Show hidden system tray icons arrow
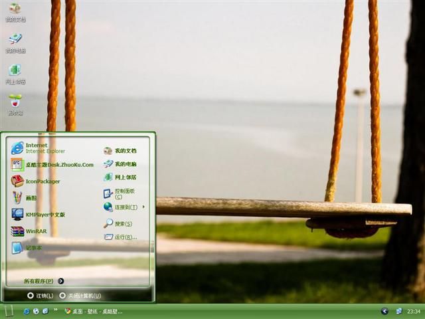Image resolution: width=425 pixels, height=319 pixels. click(384, 311)
